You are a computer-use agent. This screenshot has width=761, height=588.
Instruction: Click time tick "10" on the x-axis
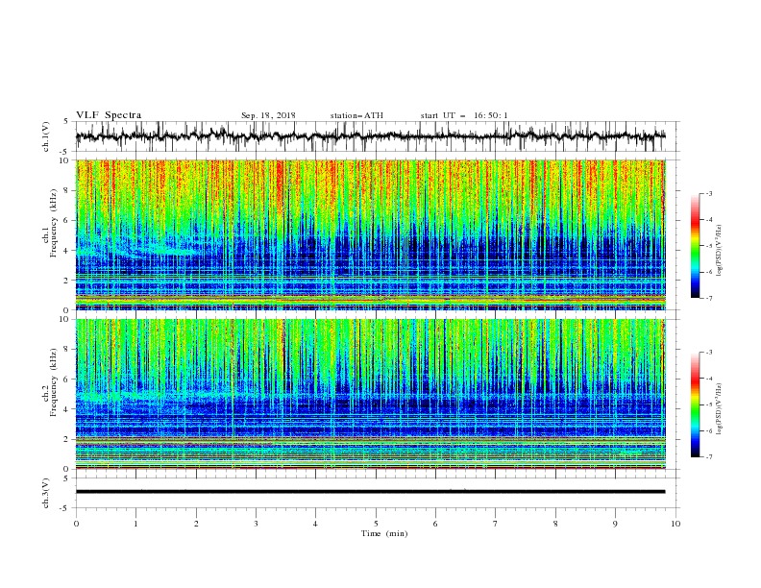point(675,524)
